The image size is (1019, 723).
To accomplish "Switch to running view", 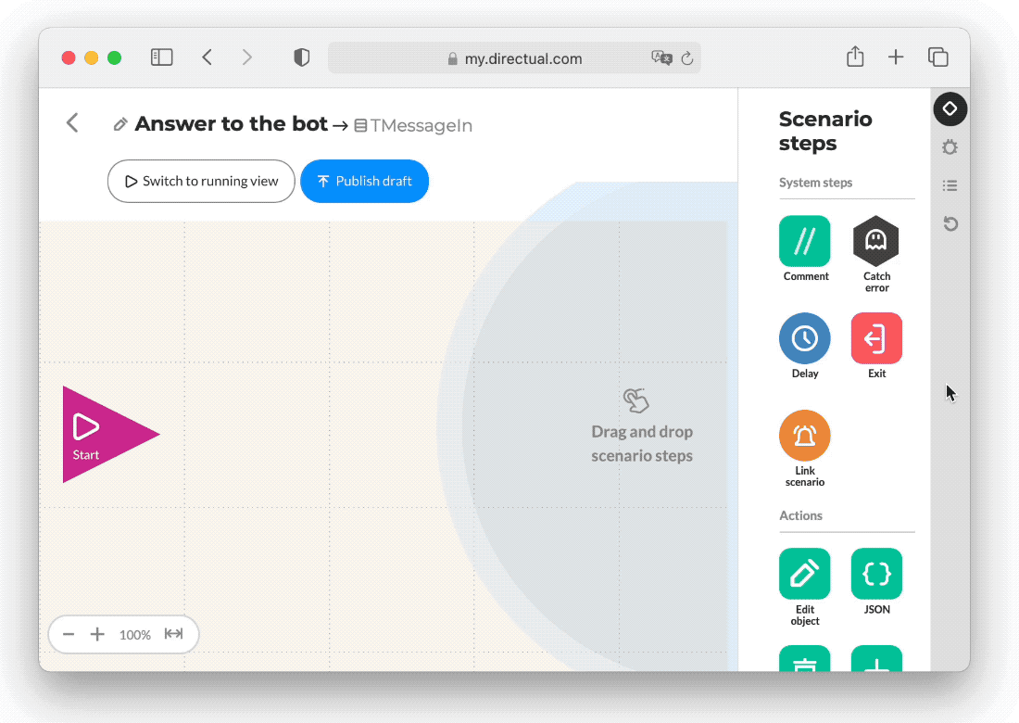I will point(201,181).
